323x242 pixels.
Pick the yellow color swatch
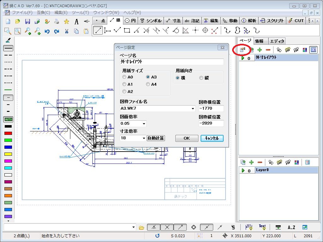8,154
